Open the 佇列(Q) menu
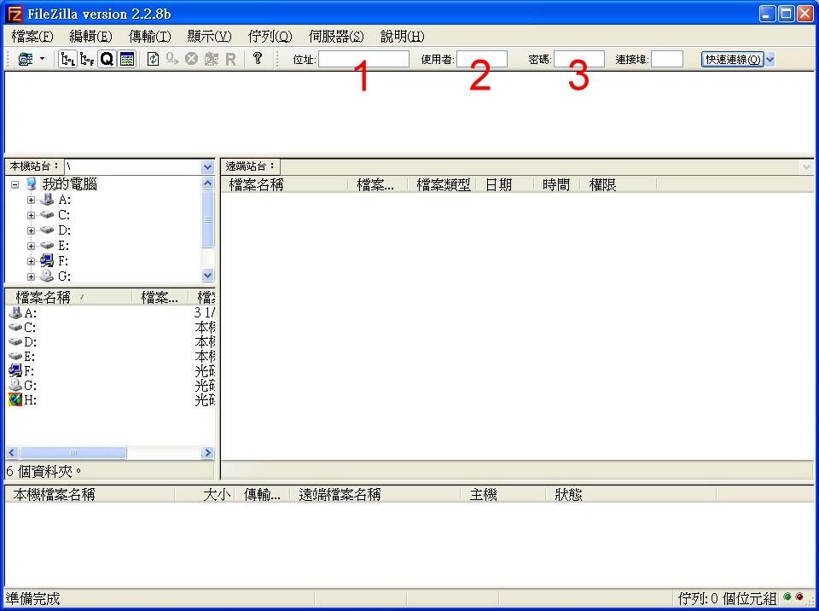Image resolution: width=819 pixels, height=611 pixels. pyautogui.click(x=270, y=37)
